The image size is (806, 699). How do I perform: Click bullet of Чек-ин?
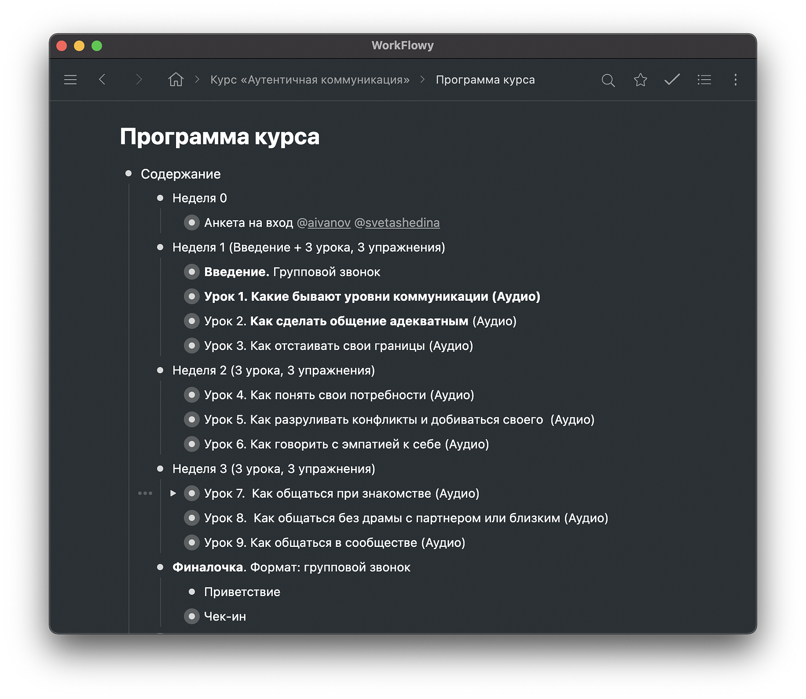192,617
